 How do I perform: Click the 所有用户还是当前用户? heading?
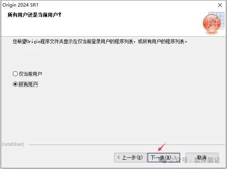(x=34, y=15)
